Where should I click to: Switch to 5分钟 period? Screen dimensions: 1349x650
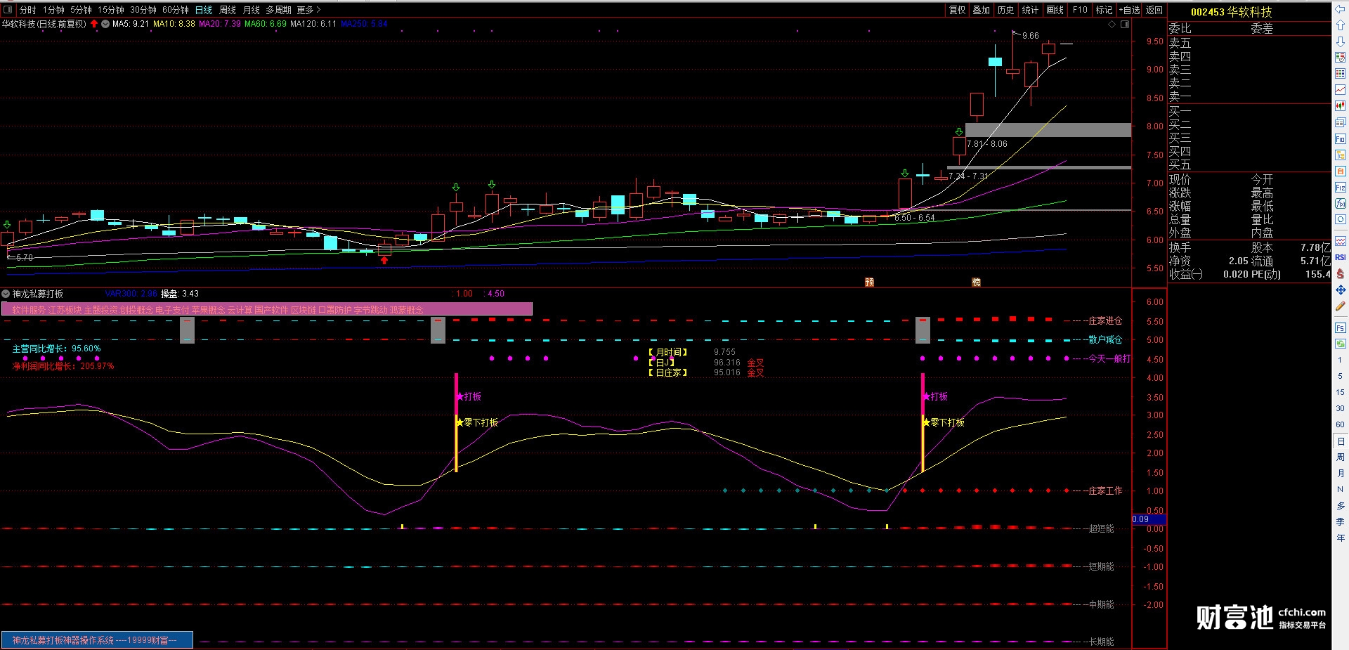tap(81, 10)
